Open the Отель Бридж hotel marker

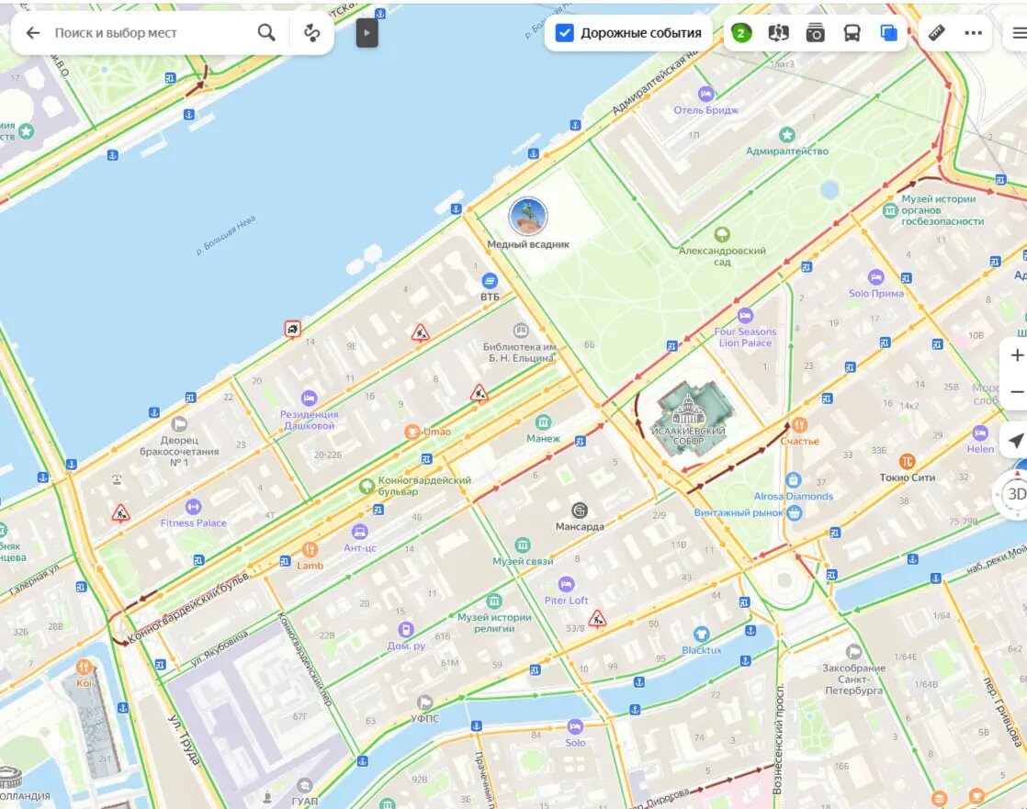(x=705, y=95)
